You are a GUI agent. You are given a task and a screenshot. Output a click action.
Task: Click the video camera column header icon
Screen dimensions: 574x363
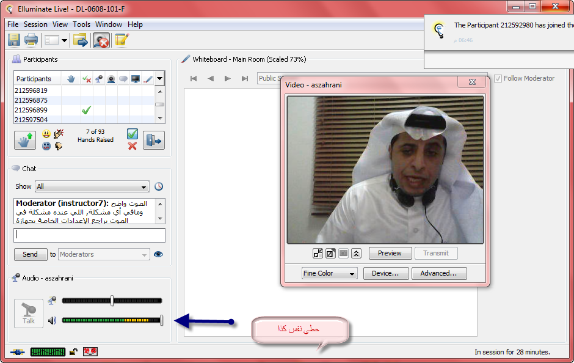111,79
